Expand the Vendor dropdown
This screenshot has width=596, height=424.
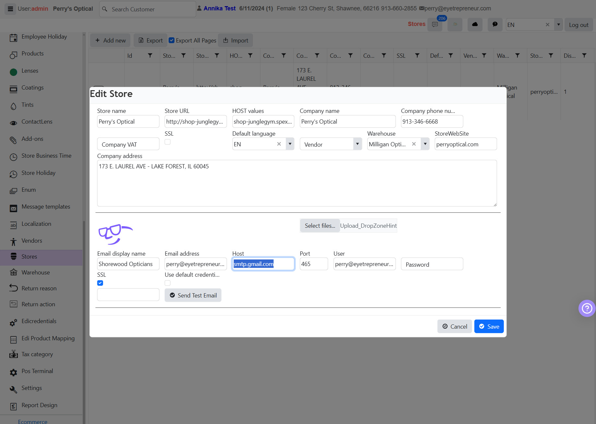(357, 144)
